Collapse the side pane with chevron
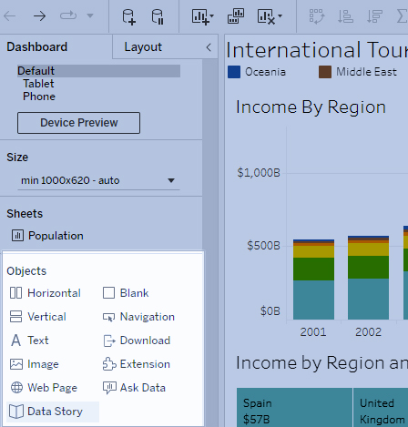408x427 pixels. 209,47
